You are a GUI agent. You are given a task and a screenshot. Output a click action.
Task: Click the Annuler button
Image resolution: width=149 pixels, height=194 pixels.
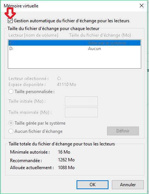point(128,185)
